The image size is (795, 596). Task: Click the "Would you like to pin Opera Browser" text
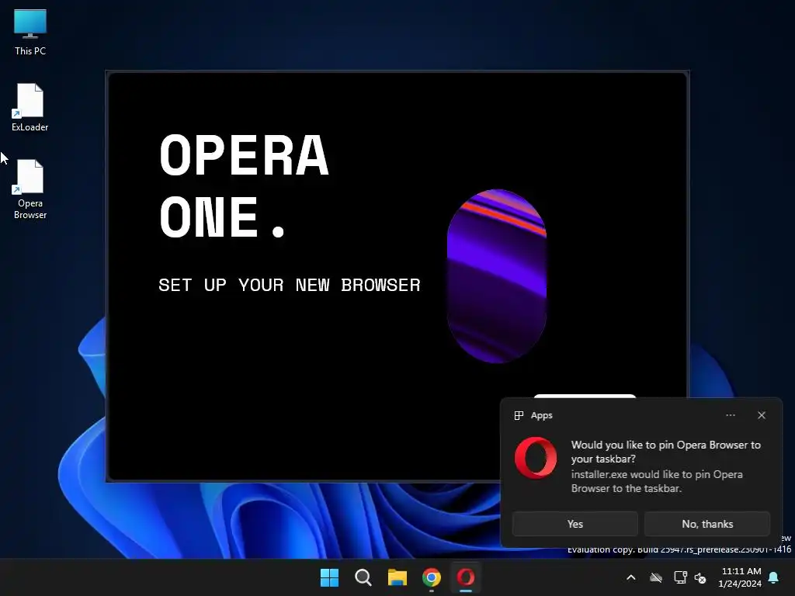click(665, 452)
